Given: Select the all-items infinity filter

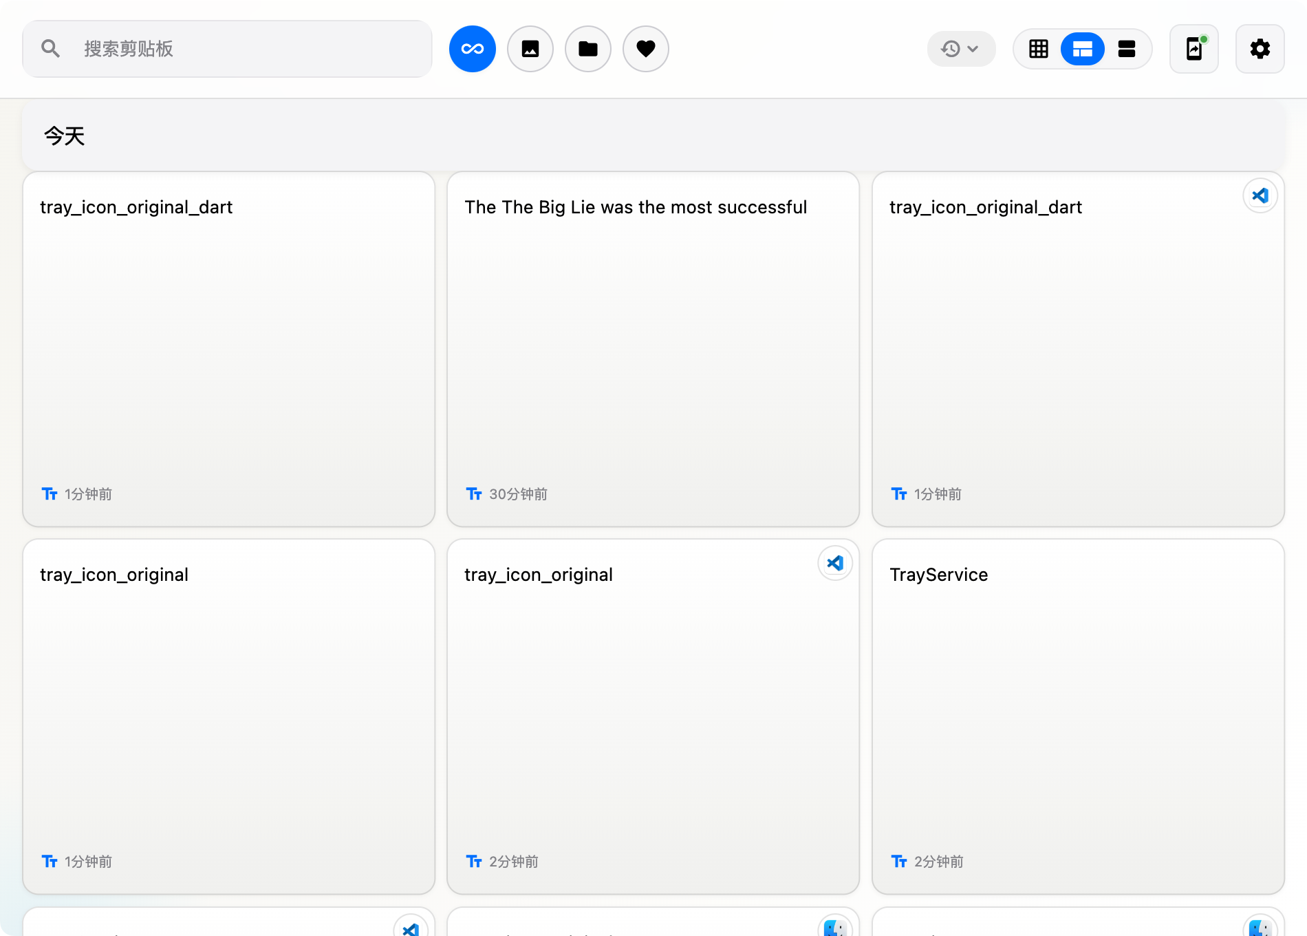Looking at the screenshot, I should point(473,49).
